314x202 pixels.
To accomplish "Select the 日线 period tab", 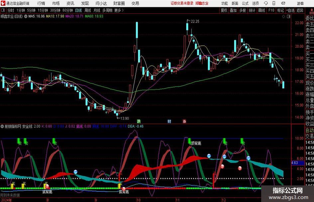I will point(78,10).
